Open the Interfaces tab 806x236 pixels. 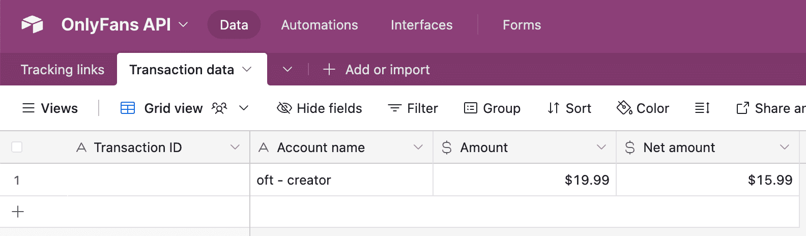(421, 25)
